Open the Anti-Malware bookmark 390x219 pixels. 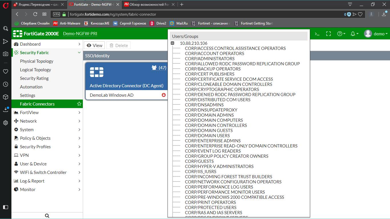tap(67, 23)
